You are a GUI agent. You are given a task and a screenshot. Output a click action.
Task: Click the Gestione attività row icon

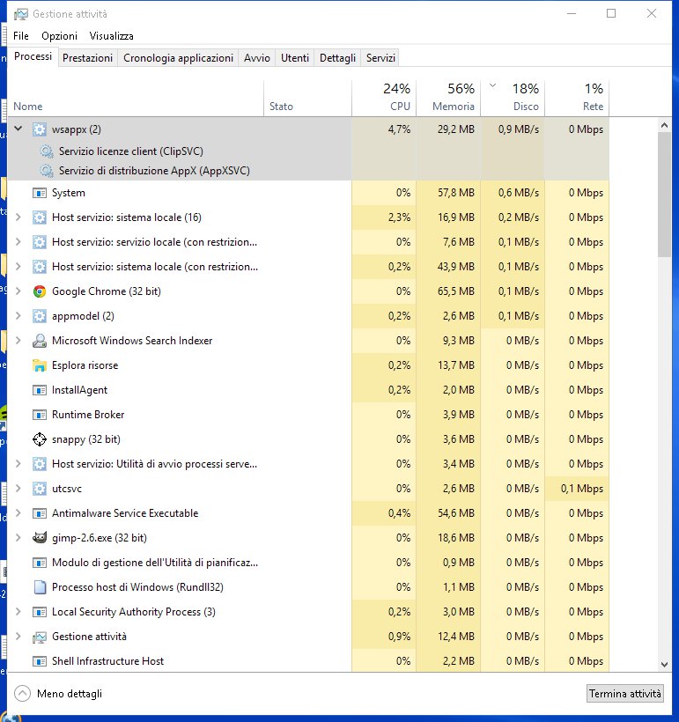40,637
